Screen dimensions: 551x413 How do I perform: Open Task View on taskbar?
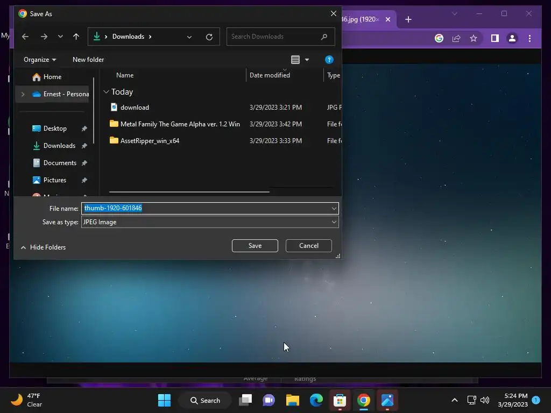(245, 400)
